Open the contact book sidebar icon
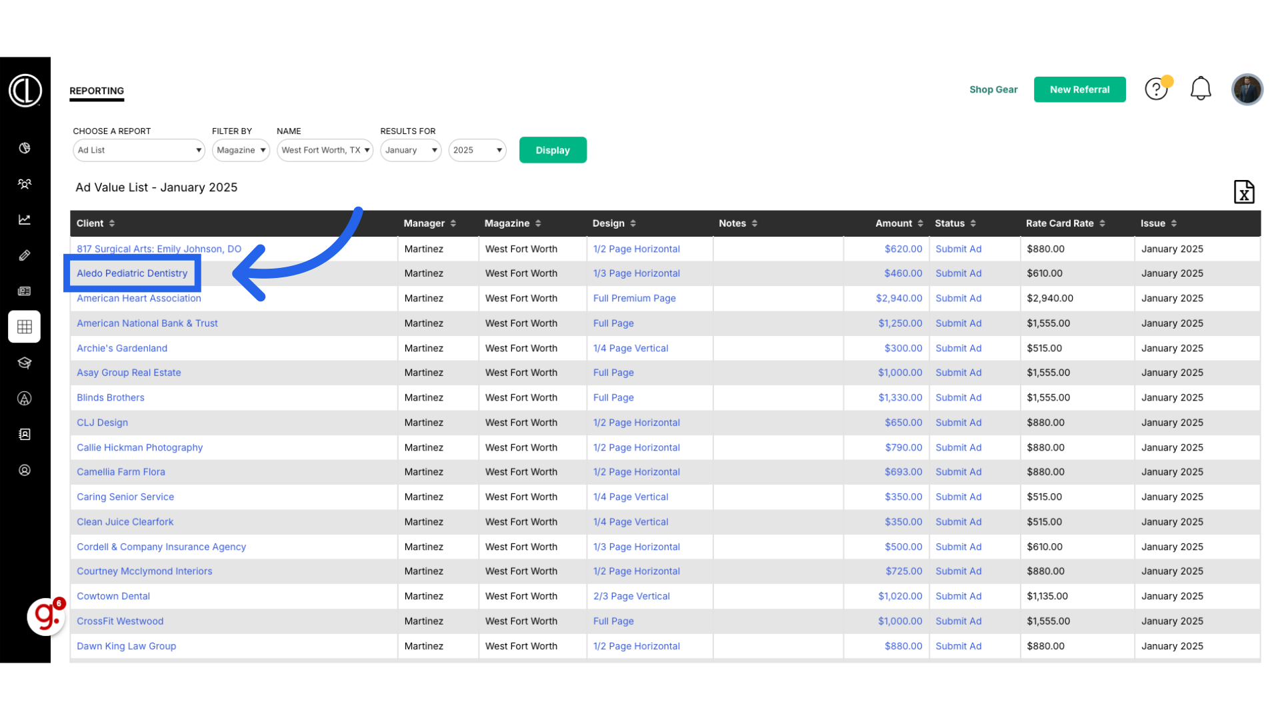The width and height of the screenshot is (1280, 720). tap(25, 435)
